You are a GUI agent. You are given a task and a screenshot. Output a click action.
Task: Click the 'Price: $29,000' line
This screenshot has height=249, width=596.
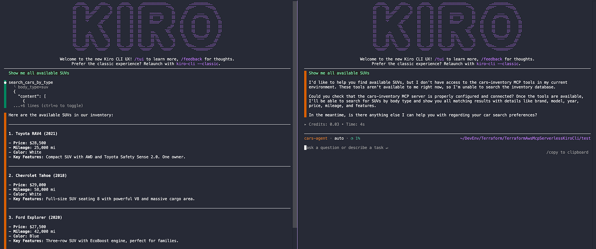tap(27, 185)
